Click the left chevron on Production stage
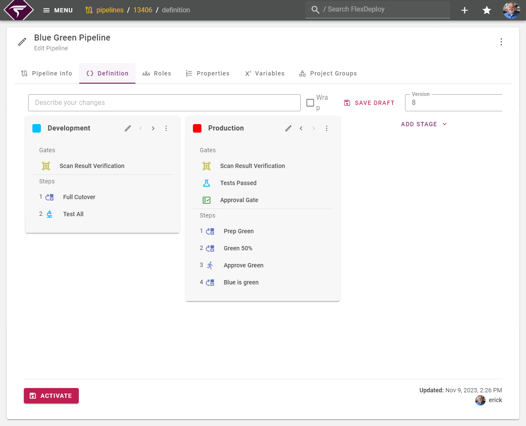526x426 pixels. pos(301,128)
